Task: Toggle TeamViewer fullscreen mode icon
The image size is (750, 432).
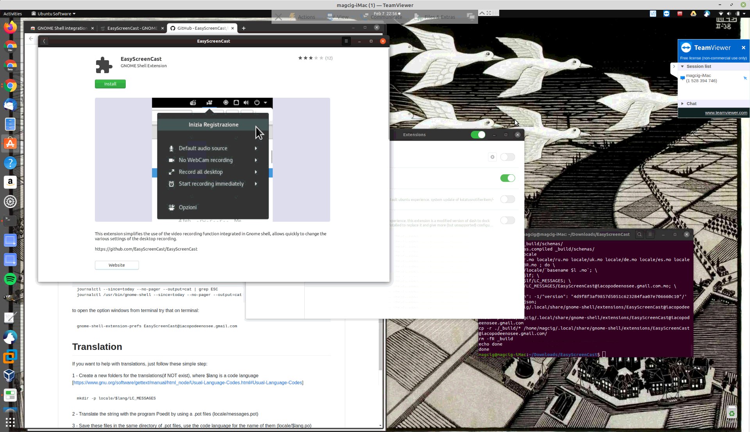Action: tap(489, 13)
